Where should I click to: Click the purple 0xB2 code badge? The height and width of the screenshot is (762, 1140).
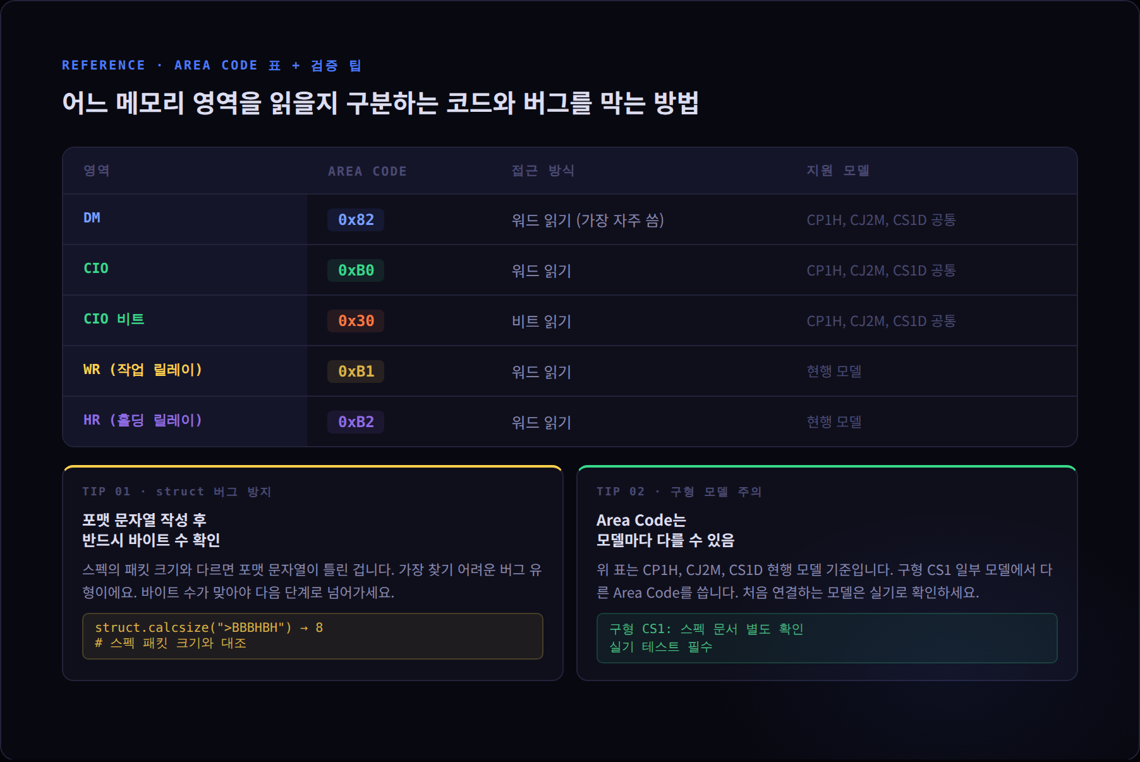click(x=356, y=422)
